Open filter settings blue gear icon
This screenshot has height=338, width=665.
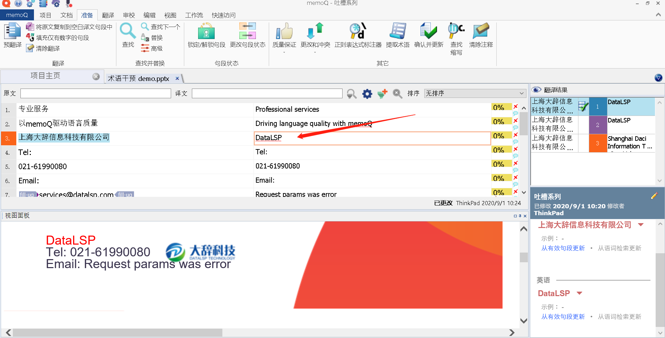[x=367, y=93]
